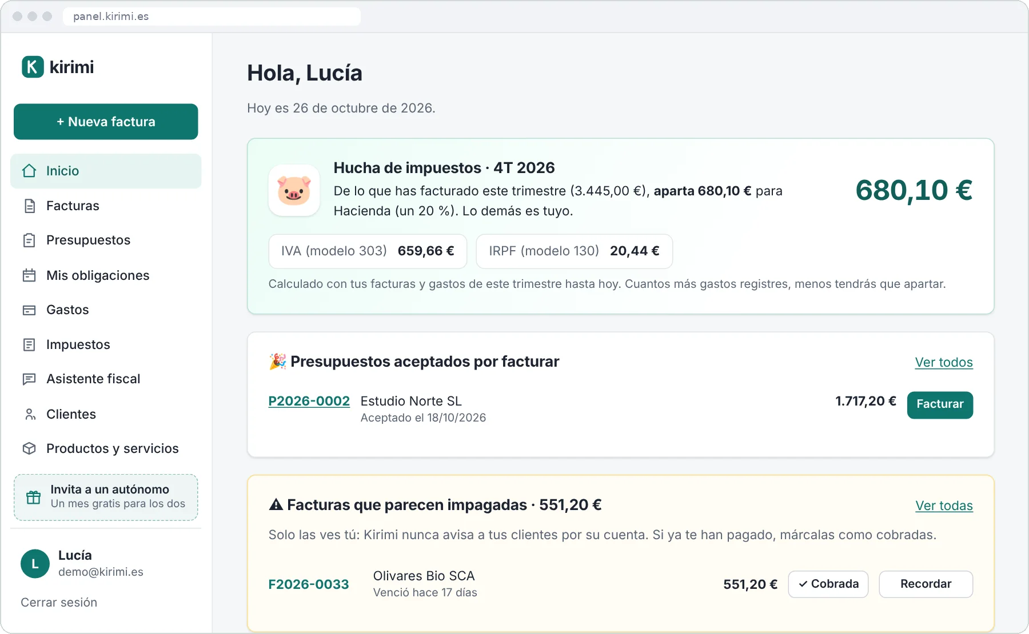1029x634 pixels.
Task: Open Ver todas unpaid invoices link
Action: tap(944, 505)
